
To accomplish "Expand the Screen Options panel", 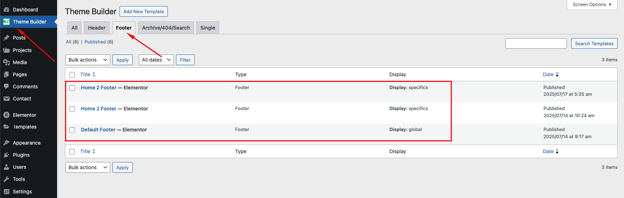I will coord(592,5).
